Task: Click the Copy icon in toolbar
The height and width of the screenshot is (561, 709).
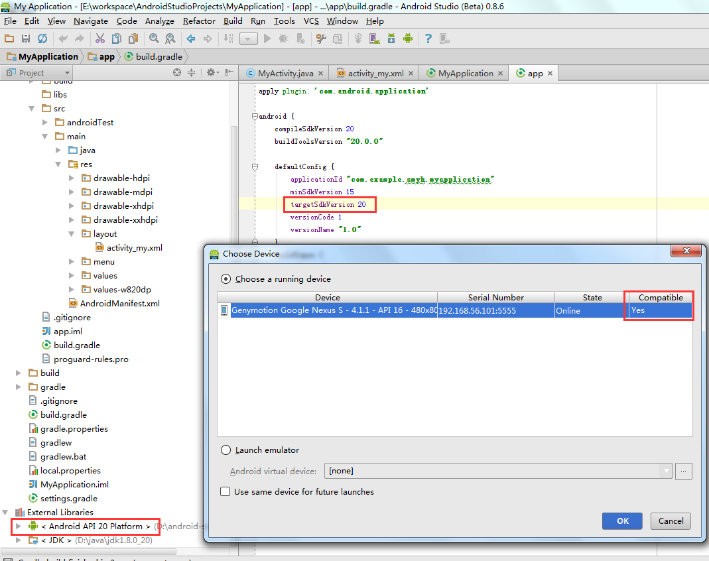Action: [116, 39]
